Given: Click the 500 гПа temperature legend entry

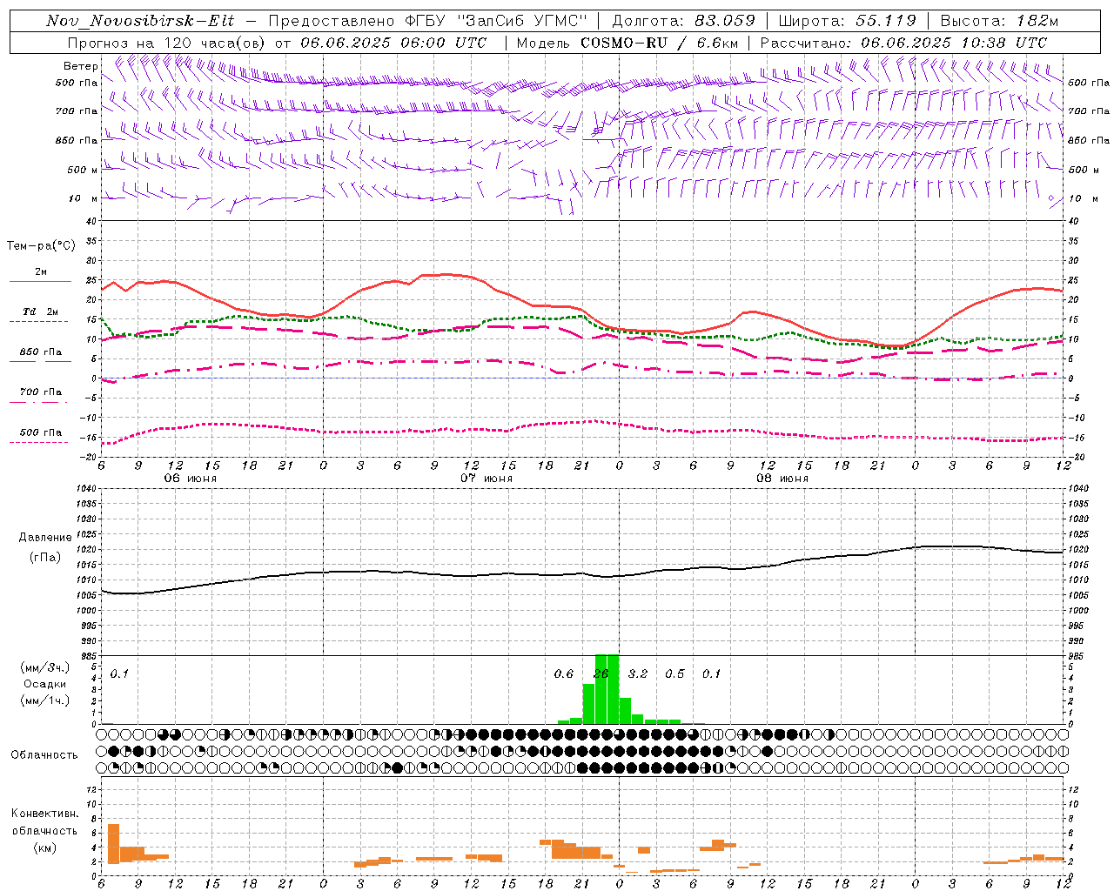Looking at the screenshot, I should click(x=41, y=432).
